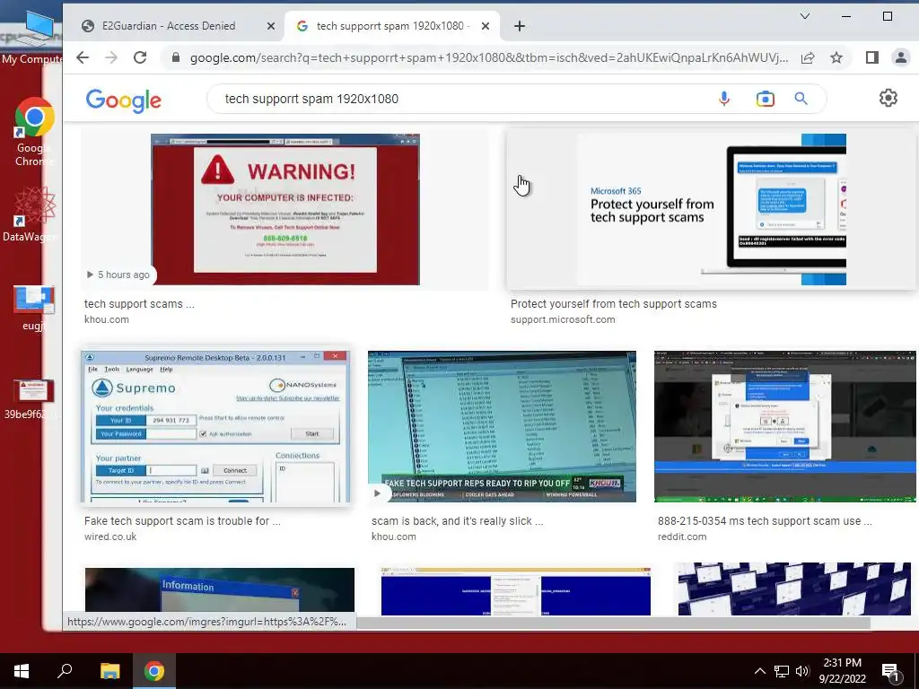This screenshot has height=689, width=919.
Task: Open the Microsoft 365 protect yourself thumbnail
Action: (x=712, y=209)
